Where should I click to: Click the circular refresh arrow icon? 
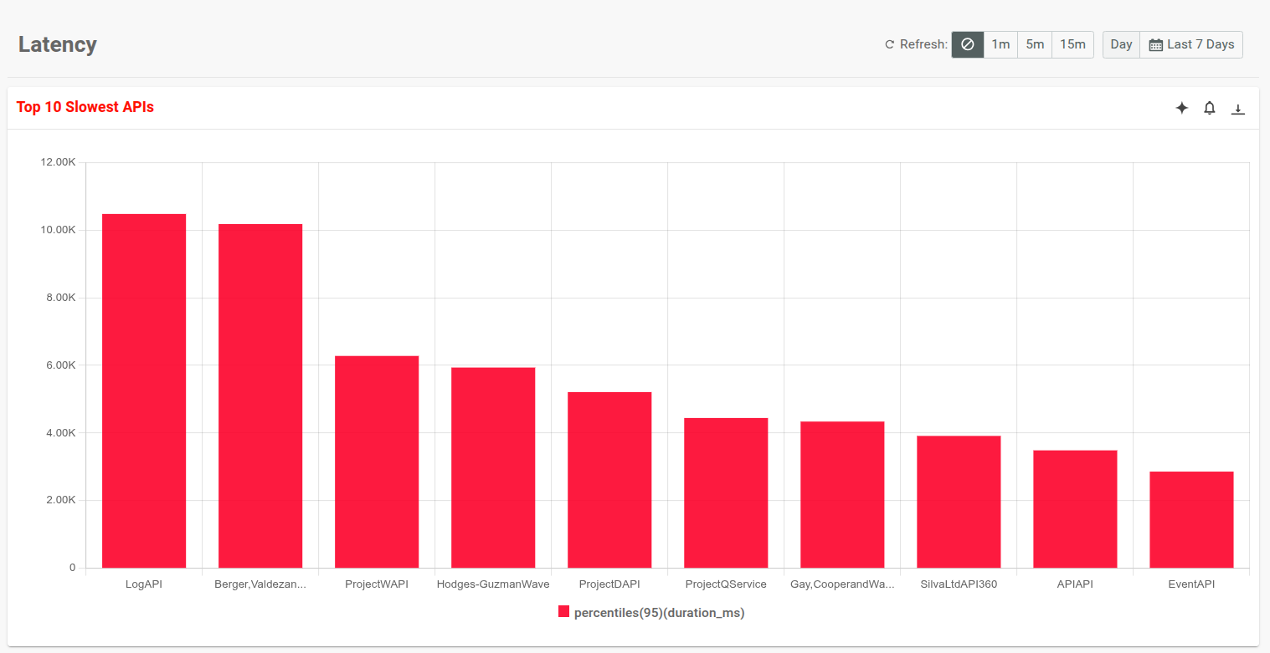(x=888, y=44)
